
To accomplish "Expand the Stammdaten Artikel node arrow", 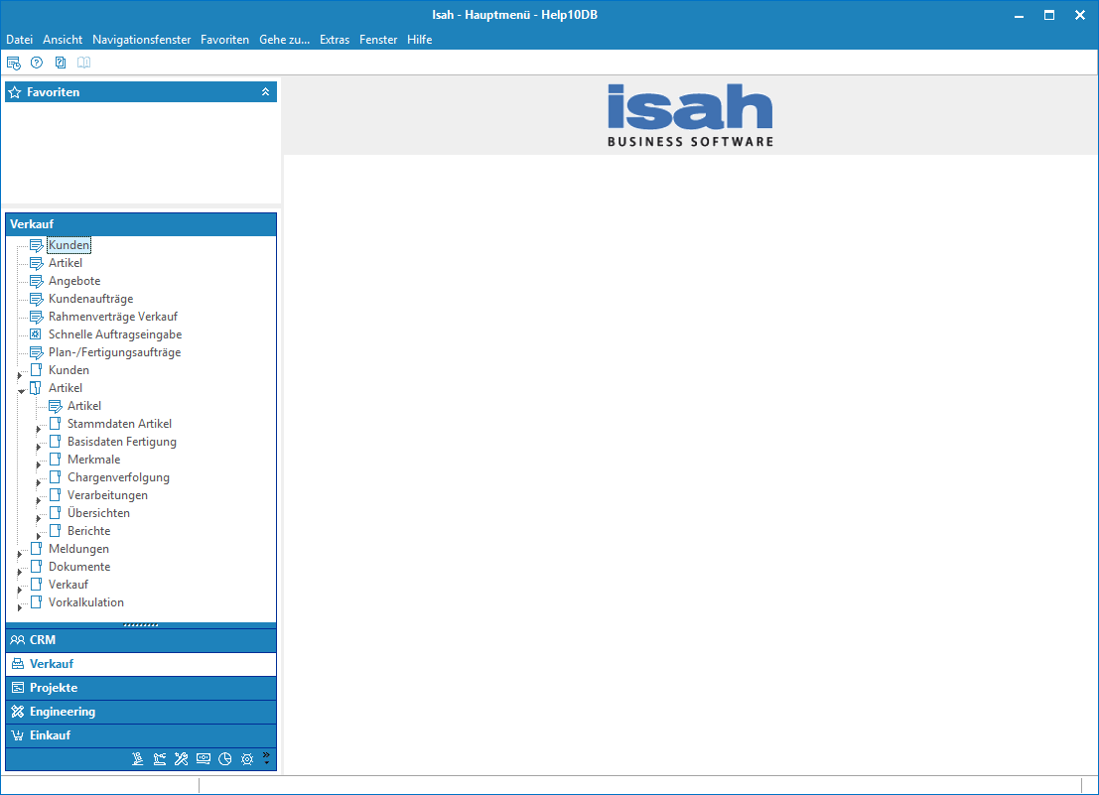I will [39, 429].
